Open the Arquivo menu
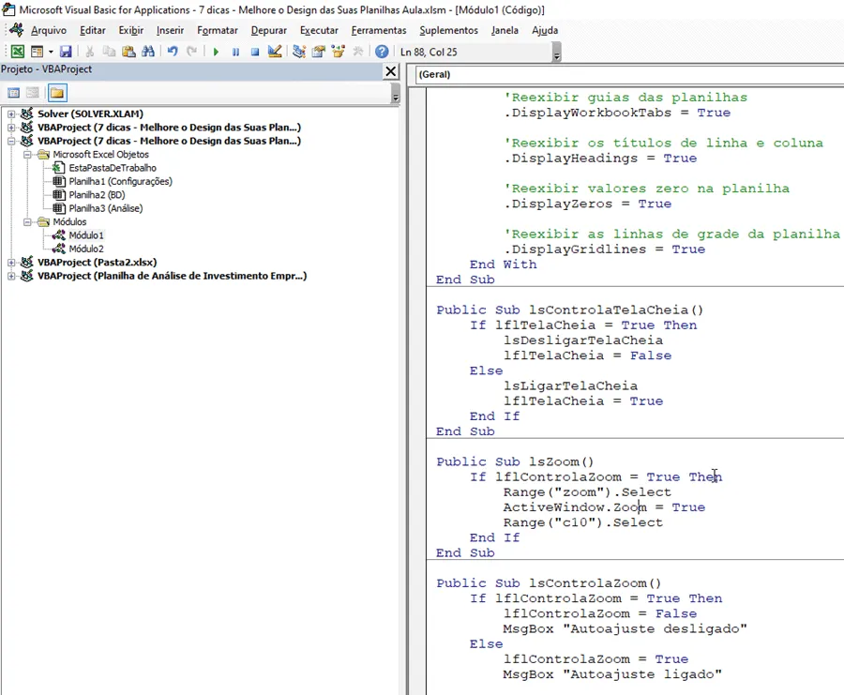 coord(49,30)
